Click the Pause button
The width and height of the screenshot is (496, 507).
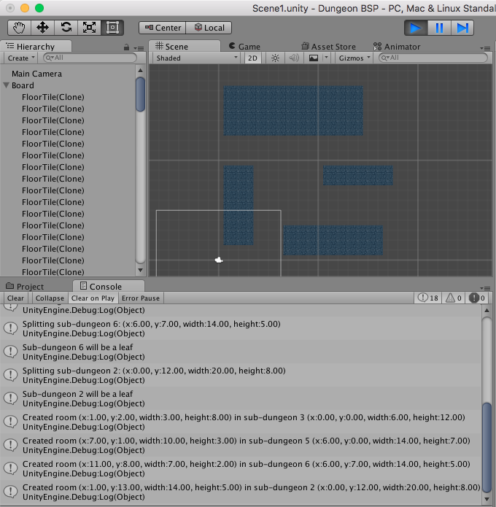click(x=439, y=28)
